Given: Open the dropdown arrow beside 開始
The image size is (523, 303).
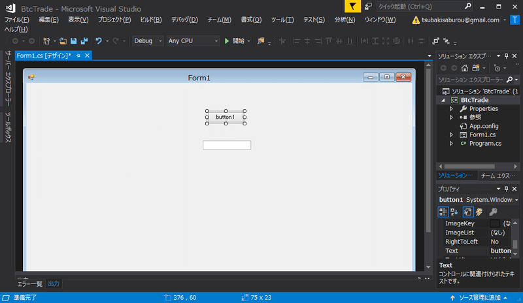Looking at the screenshot, I should 248,41.
